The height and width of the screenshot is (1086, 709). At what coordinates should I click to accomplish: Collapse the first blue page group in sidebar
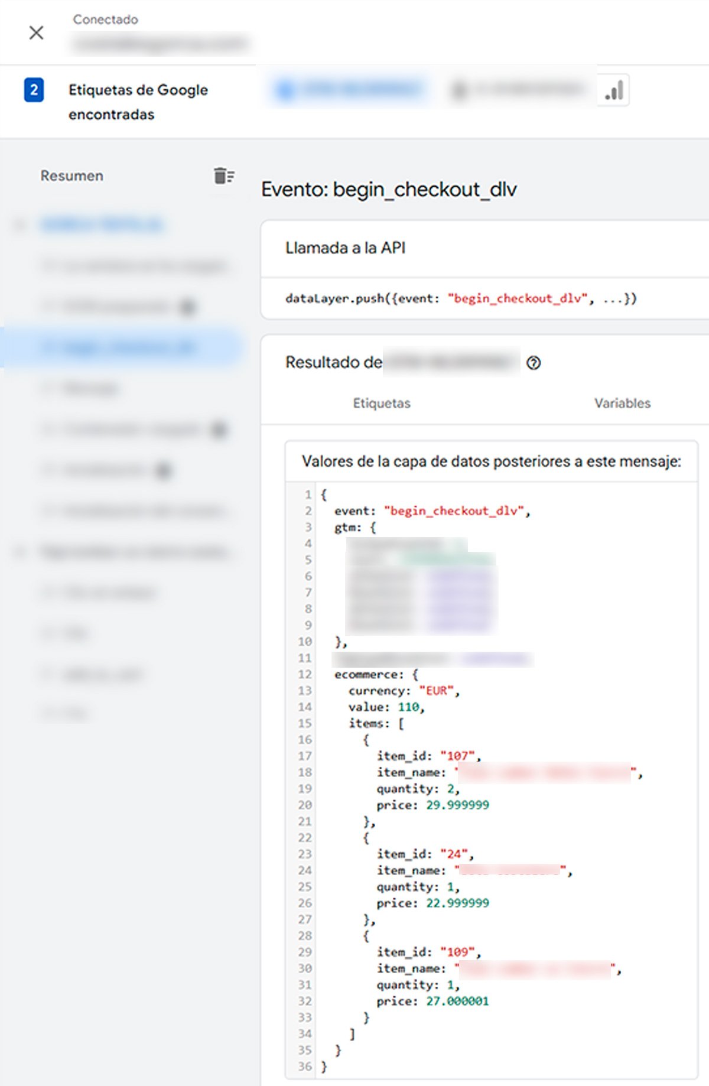click(20, 225)
